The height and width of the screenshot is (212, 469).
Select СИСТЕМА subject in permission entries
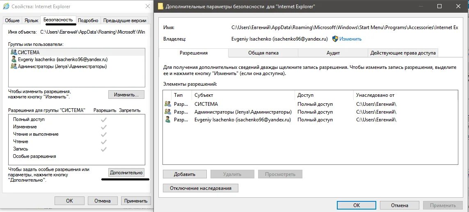(206, 104)
